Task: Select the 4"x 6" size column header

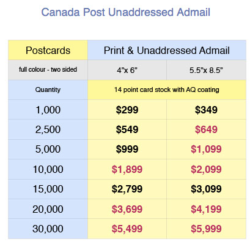Action: pos(127,71)
